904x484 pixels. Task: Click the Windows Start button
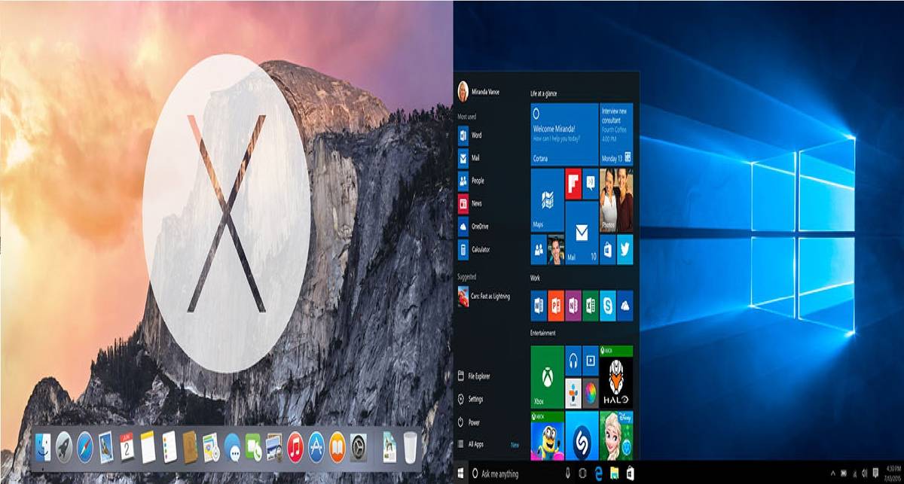(x=462, y=473)
